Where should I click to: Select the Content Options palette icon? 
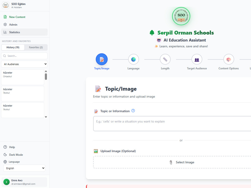pos(229,59)
